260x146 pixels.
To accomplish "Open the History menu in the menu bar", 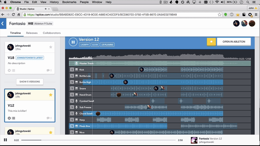I will tap(54, 2).
